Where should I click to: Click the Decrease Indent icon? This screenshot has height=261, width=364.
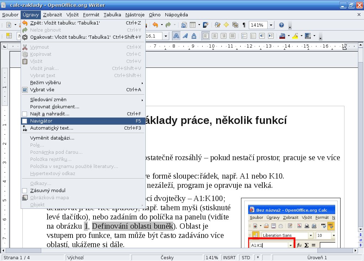[x=262, y=36]
